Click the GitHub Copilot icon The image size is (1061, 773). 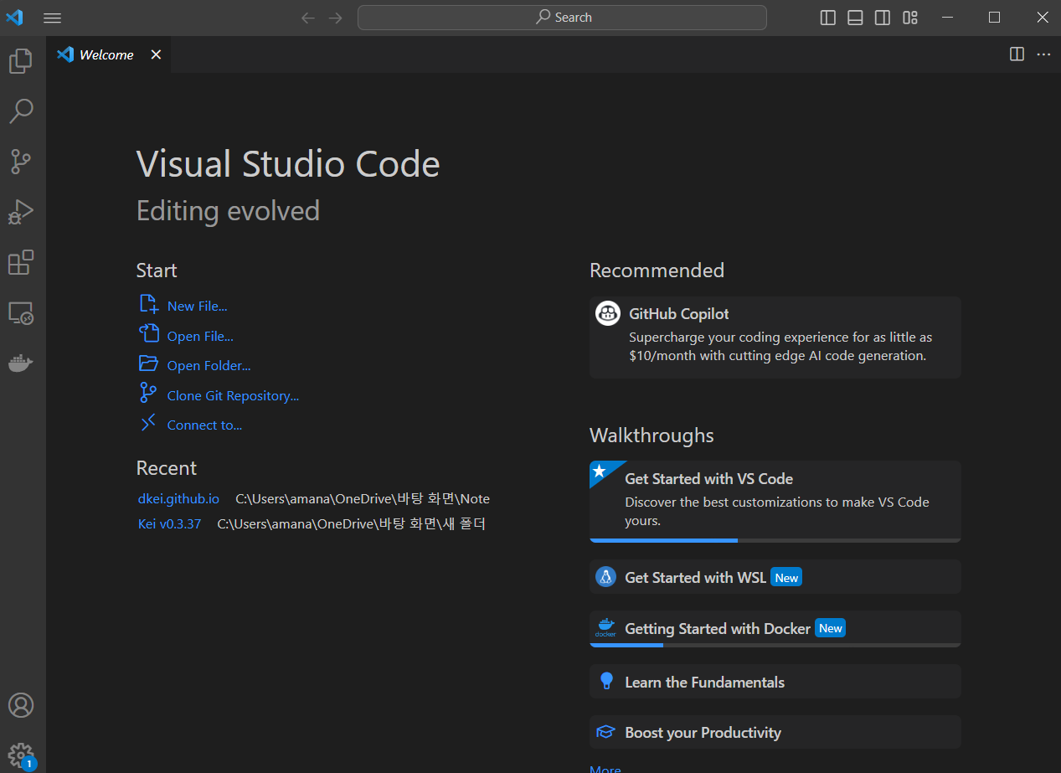click(x=608, y=313)
